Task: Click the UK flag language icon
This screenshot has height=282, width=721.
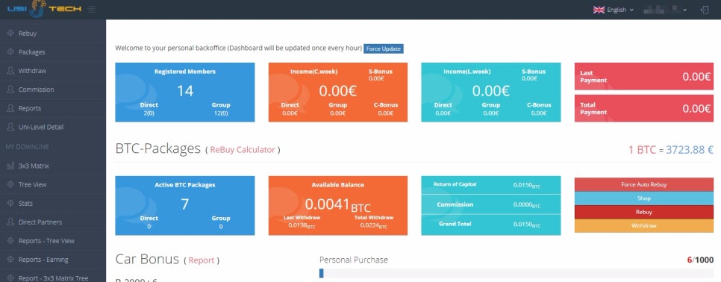Action: coord(599,10)
